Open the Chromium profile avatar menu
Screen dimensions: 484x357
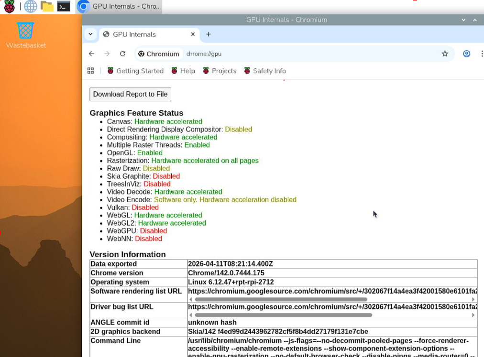tap(466, 54)
